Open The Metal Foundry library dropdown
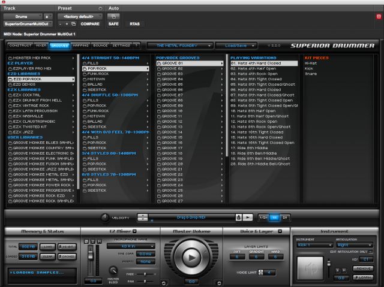384x287 pixels. [180, 46]
